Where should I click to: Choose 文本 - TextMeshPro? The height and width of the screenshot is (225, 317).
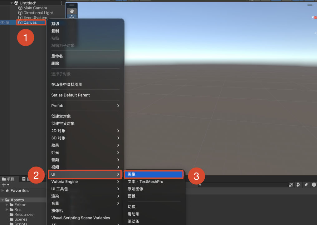154,182
